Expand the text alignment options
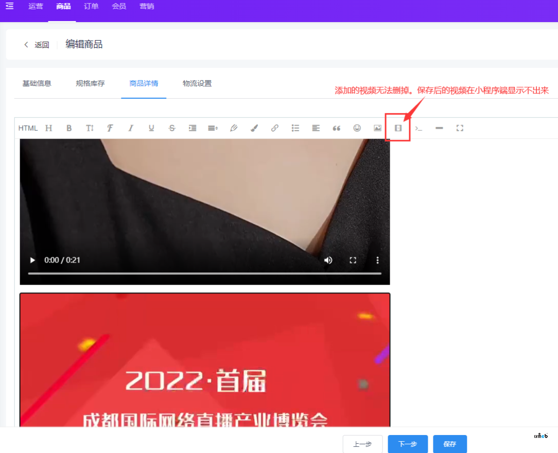 pos(316,128)
